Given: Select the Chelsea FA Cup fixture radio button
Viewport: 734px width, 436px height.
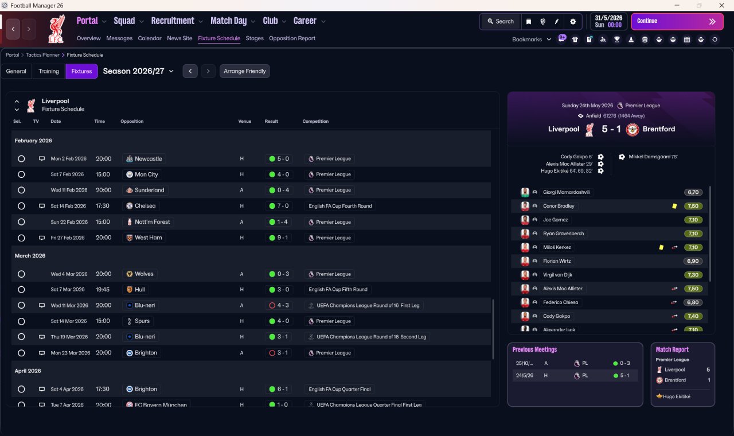Looking at the screenshot, I should click(21, 206).
